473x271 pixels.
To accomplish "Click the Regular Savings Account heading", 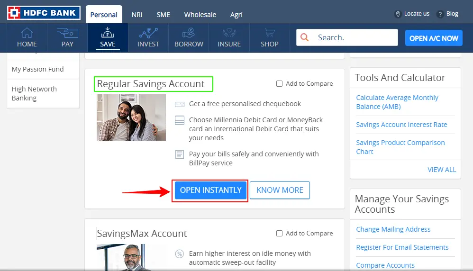I will [x=151, y=84].
